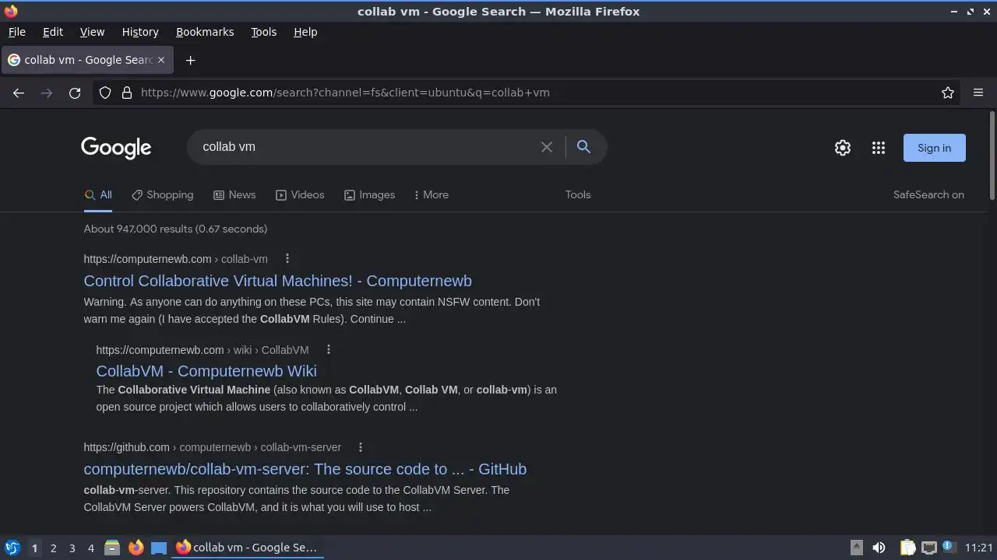This screenshot has height=560, width=997.
Task: Open SafeSearch on settings
Action: click(928, 195)
